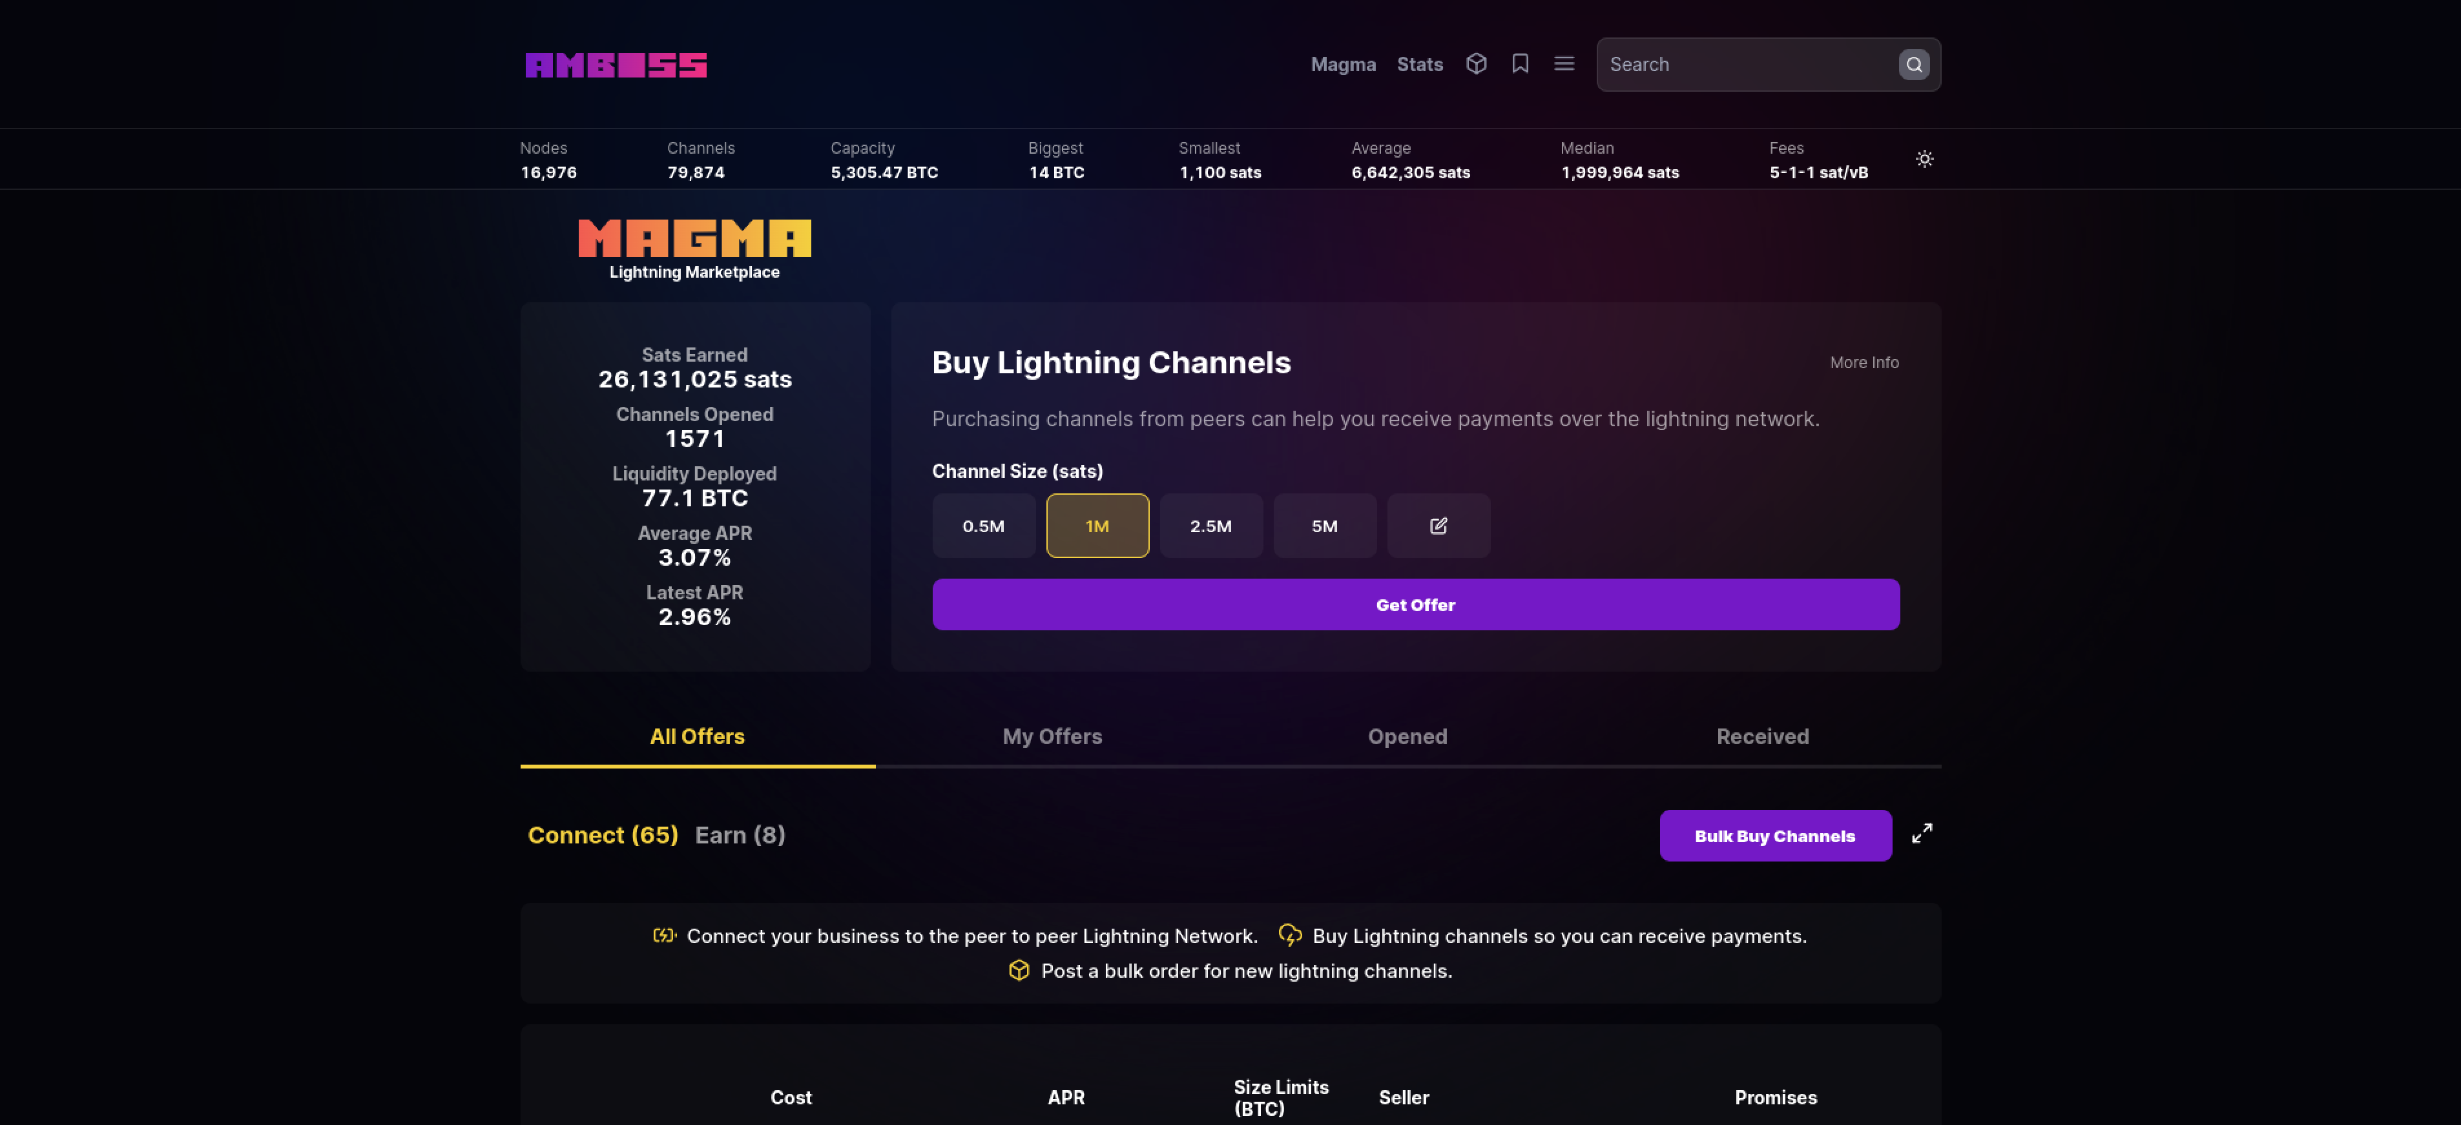This screenshot has width=2461, height=1125.
Task: Open the More Info link
Action: click(1863, 363)
